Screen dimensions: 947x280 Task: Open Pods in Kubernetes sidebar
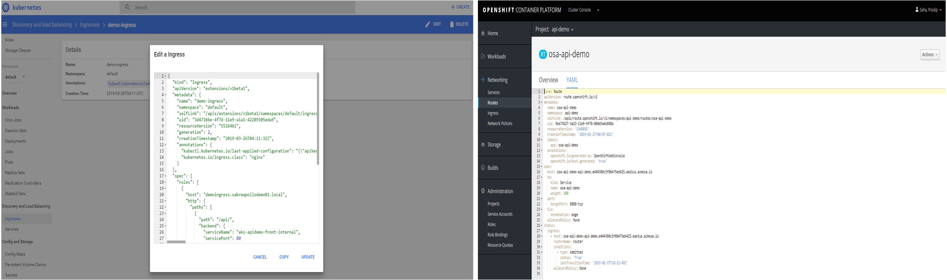point(9,162)
